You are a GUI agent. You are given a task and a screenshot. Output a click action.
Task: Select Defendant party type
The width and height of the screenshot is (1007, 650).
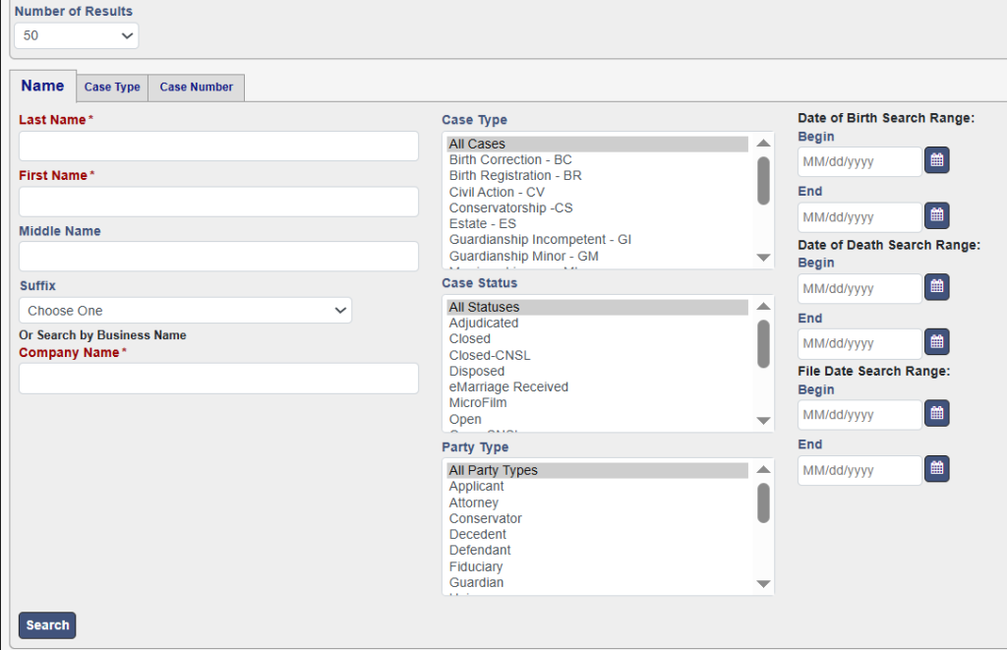(x=598, y=550)
